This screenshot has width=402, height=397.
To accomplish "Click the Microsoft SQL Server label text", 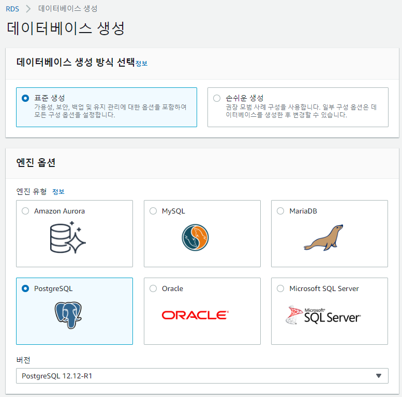I will [x=324, y=288].
